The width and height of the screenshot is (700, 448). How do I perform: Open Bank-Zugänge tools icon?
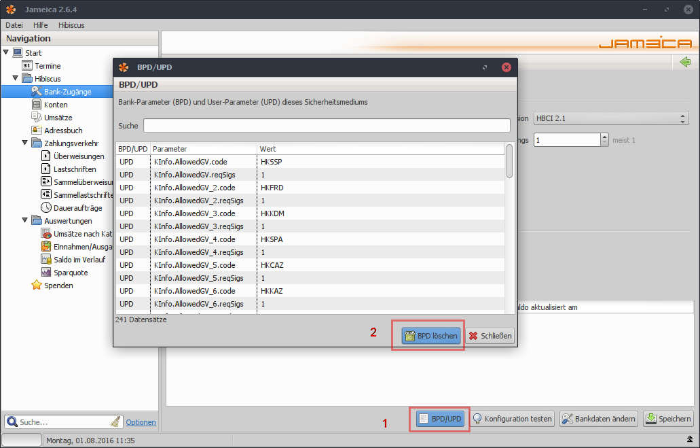(37, 92)
